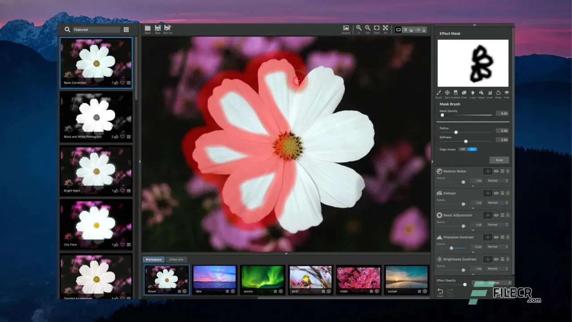Open the Reduce Noise blend mode dropdown
The image size is (572, 322).
[497, 181]
